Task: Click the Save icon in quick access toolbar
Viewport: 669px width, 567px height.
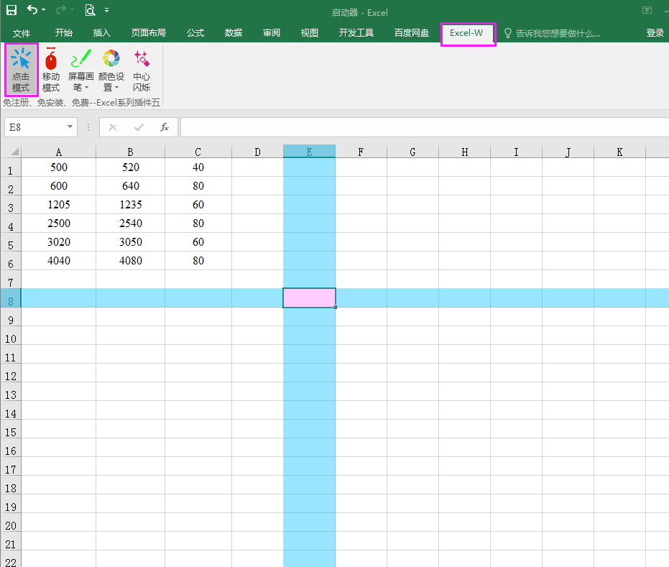Action: pyautogui.click(x=11, y=10)
